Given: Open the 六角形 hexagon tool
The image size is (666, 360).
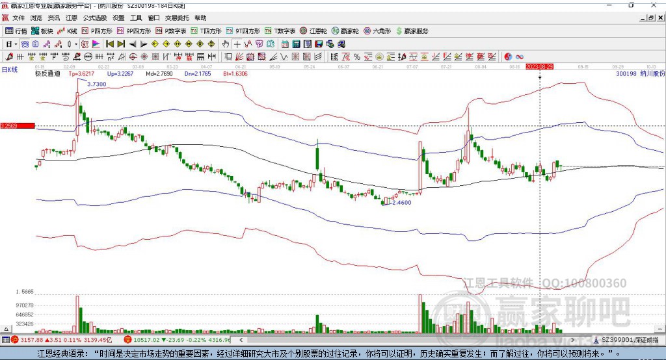Looking at the screenshot, I should pos(377,31).
